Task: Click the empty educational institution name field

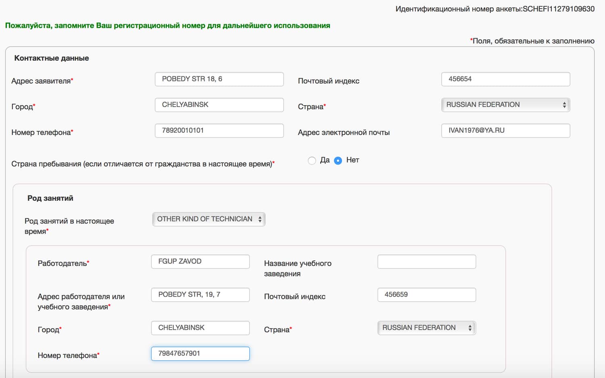Action: click(x=426, y=262)
